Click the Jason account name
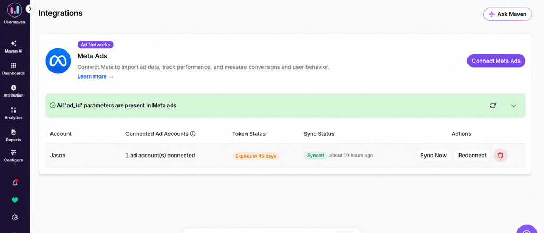The width and height of the screenshot is (544, 233). (57, 156)
